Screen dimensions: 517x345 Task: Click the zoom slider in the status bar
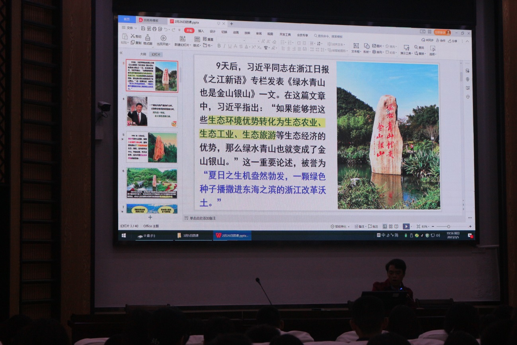(x=449, y=226)
